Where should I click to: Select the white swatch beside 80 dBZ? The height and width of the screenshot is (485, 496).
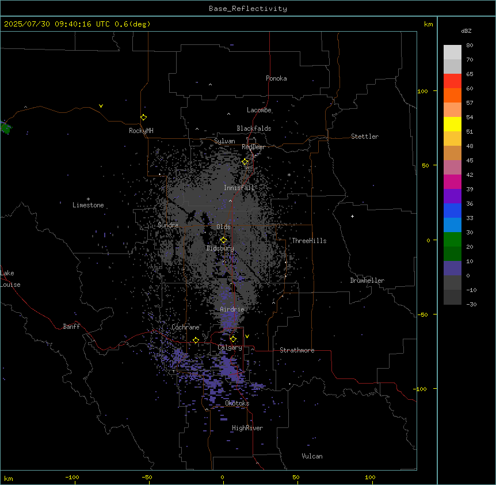(x=452, y=52)
